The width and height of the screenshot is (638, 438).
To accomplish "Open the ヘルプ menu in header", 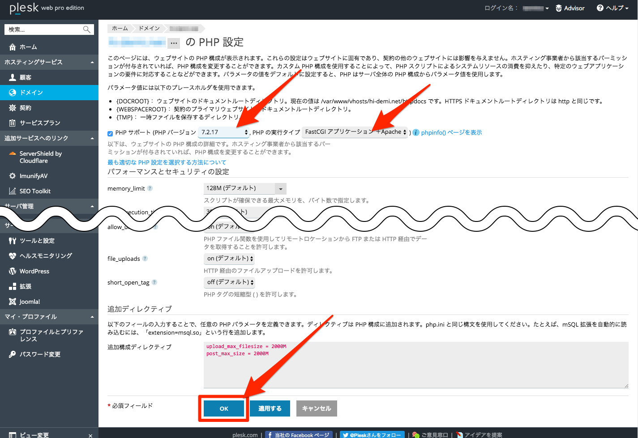I will coord(612,8).
